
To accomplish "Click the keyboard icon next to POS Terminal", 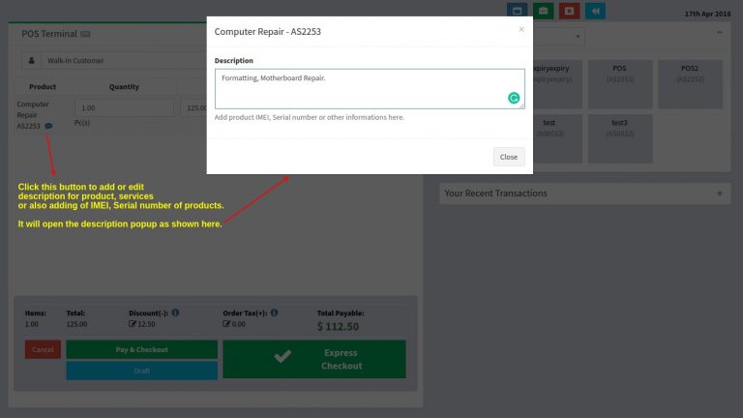I will tap(86, 34).
